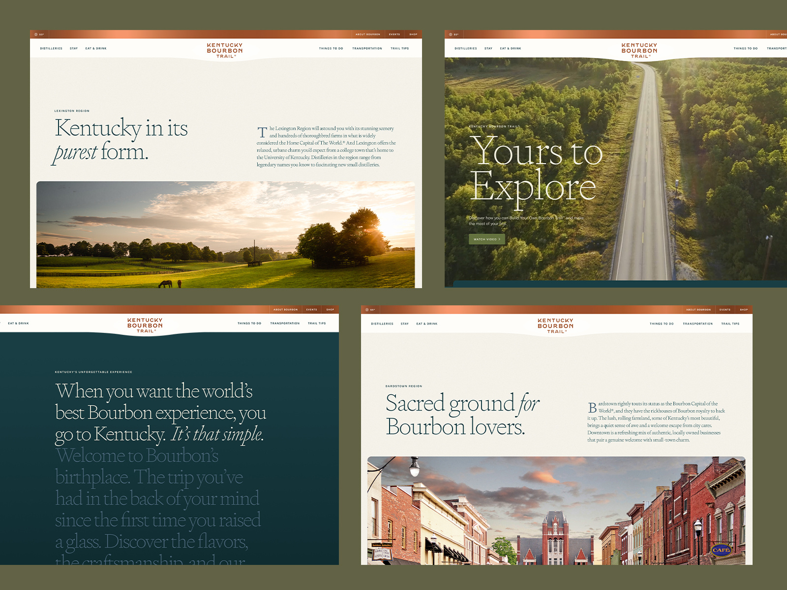Click "Kentucky's Unforgettable Experience" label
Screen dimensions: 787x590
click(93, 372)
